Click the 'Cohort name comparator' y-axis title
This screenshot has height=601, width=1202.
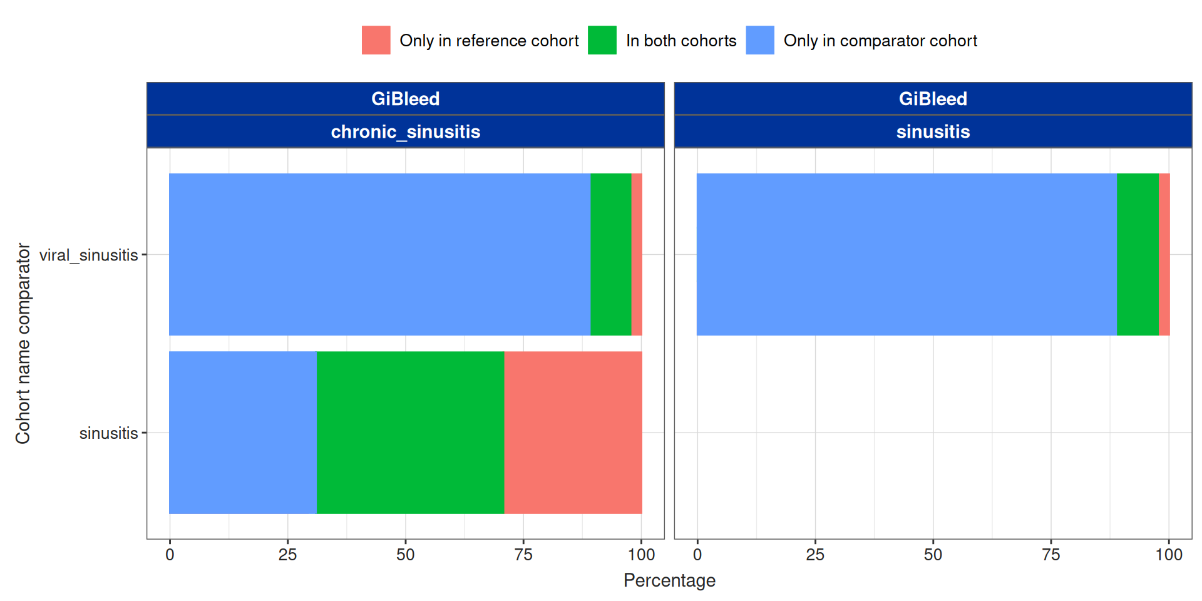point(23,343)
